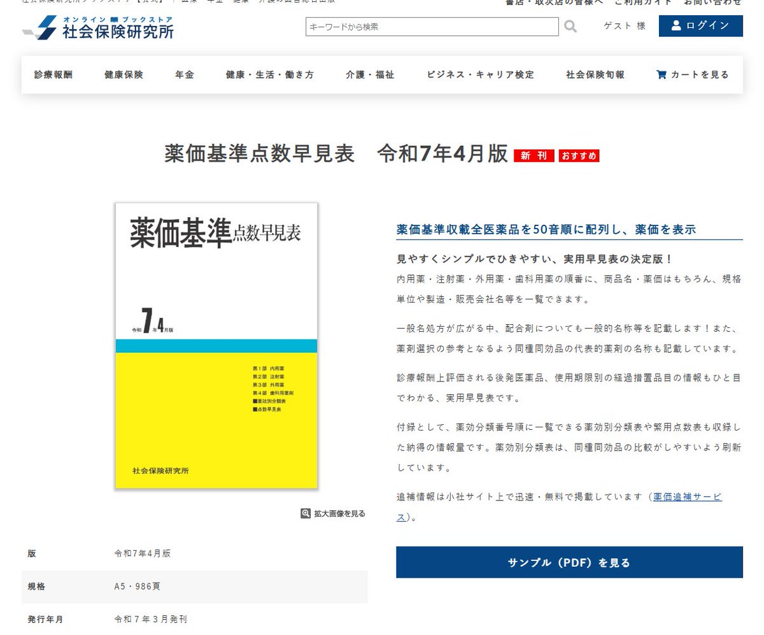Image resolution: width=764 pixels, height=635 pixels.
Task: Click the title 薬価基準点数早見表 令和7年4月版
Action: (336, 154)
